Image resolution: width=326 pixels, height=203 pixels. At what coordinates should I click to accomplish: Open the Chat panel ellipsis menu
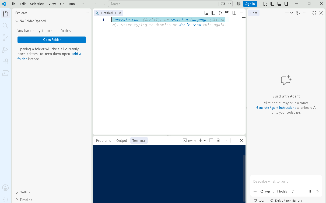(305, 13)
